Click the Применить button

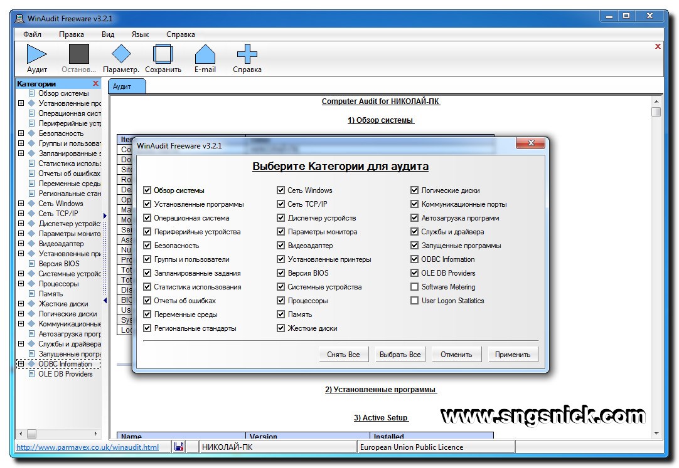pos(513,355)
